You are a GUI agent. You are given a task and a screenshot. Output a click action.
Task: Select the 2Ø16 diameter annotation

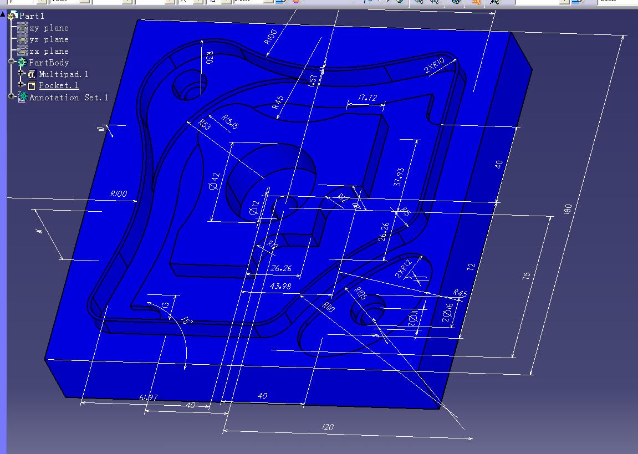tap(447, 312)
